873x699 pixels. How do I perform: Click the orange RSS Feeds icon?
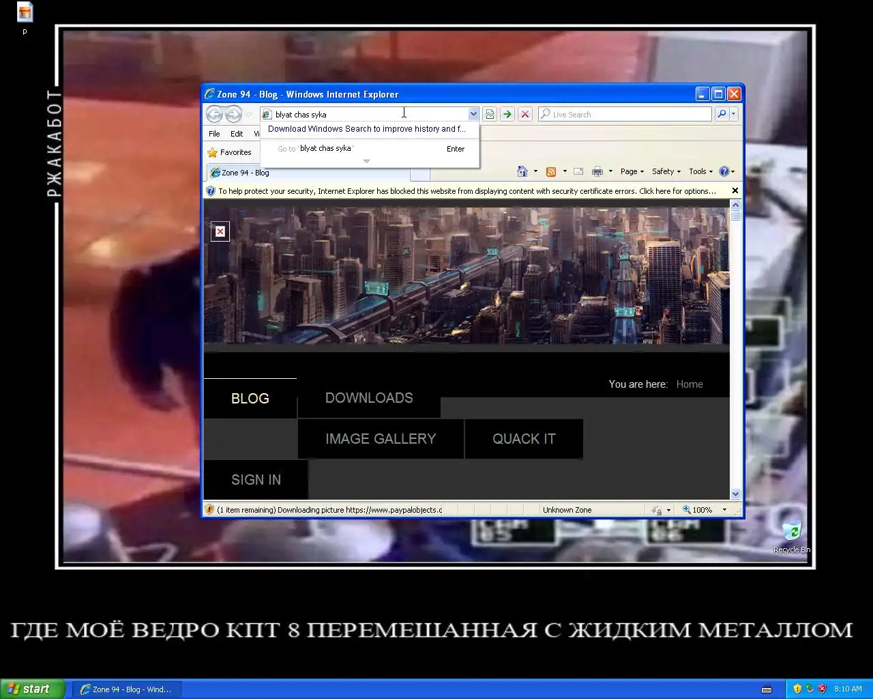click(551, 171)
